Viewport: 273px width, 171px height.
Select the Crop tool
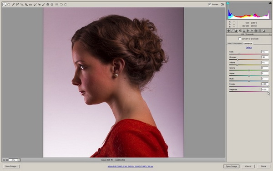point(26,5)
